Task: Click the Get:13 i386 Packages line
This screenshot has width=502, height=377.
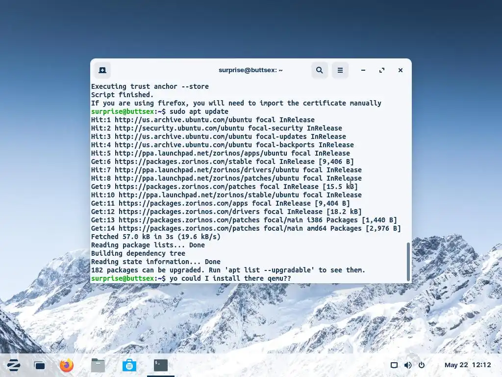Action: [244, 220]
